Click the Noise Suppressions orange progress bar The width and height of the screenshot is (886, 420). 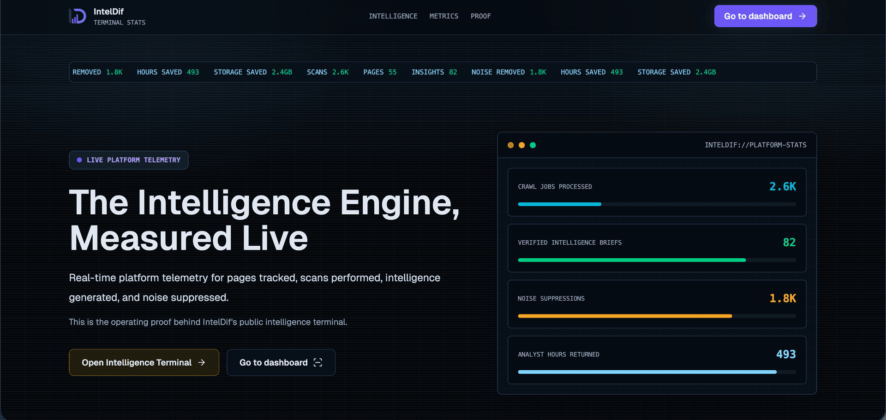[657, 316]
